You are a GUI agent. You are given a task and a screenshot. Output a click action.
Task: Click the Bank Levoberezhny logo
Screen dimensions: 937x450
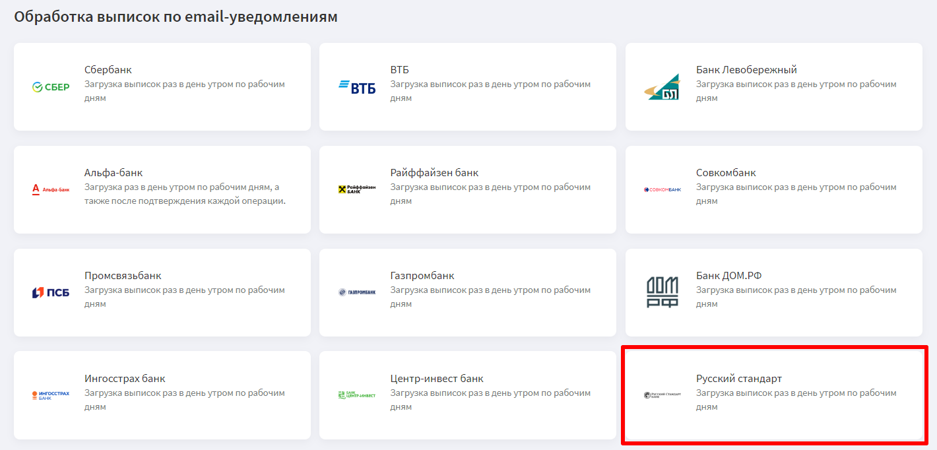pyautogui.click(x=662, y=87)
